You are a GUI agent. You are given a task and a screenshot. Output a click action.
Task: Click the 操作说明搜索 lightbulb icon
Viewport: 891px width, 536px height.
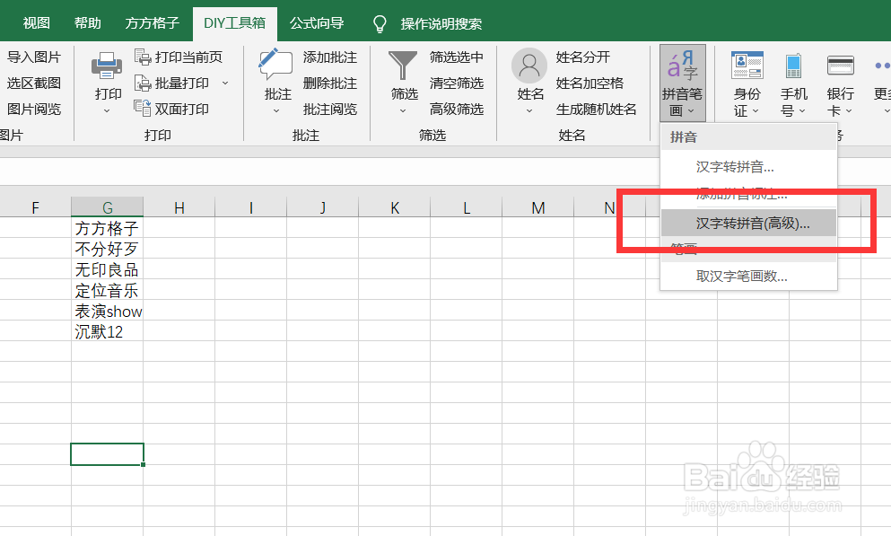[380, 23]
